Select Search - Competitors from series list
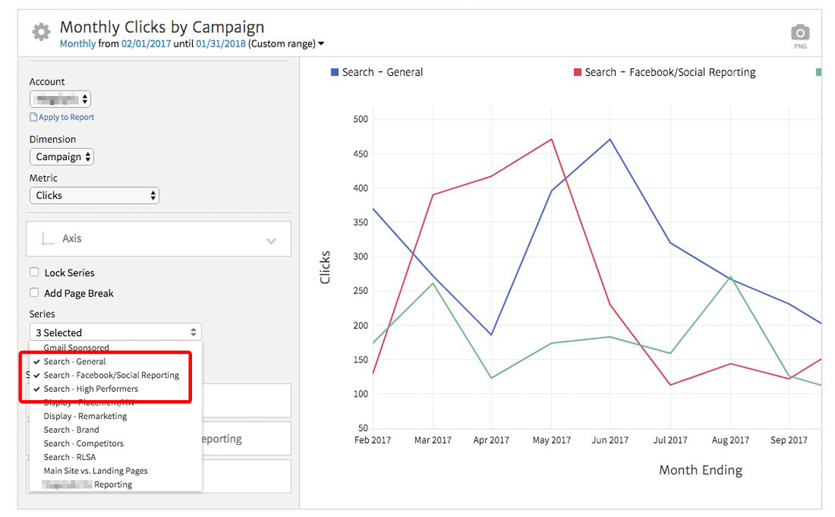 [x=83, y=443]
